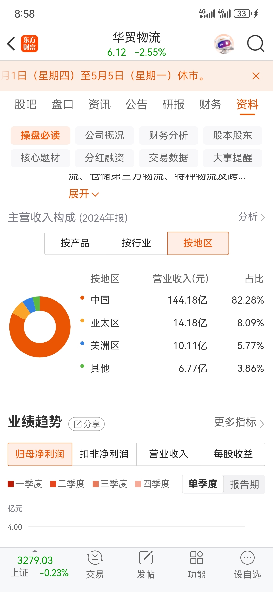Switch to the 财务 tab
The height and width of the screenshot is (592, 273).
(x=210, y=104)
